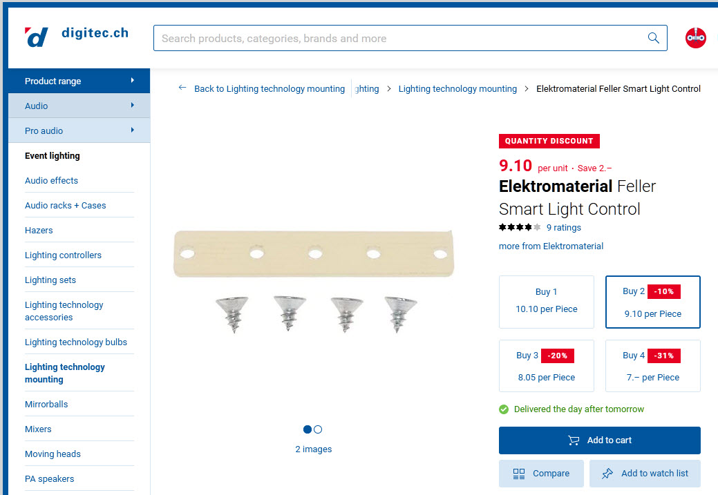The image size is (718, 495).
Task: Open the red digitec mascot icon
Action: (695, 38)
